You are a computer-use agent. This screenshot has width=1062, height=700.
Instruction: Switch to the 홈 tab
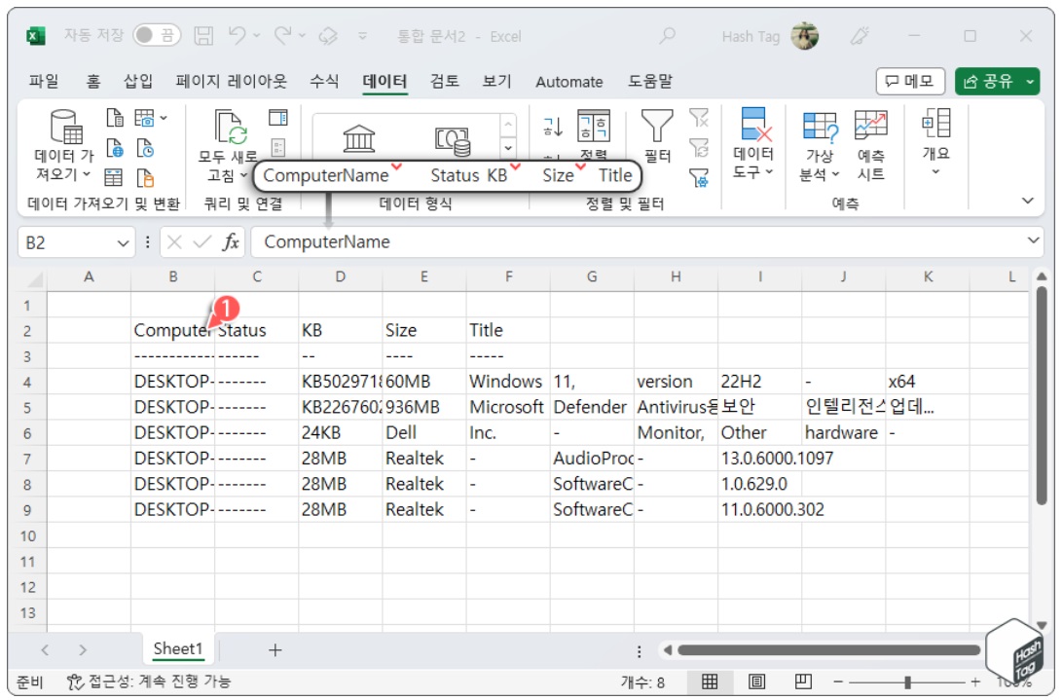(x=92, y=82)
